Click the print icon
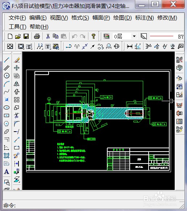The image size is (187, 211). 37,36
